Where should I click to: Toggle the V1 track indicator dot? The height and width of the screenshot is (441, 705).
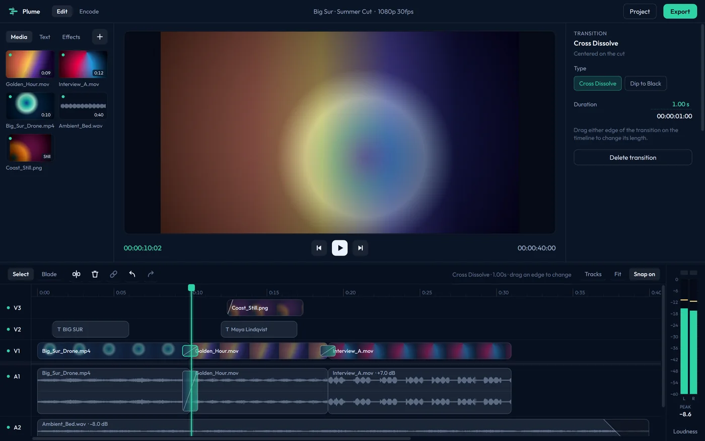point(8,351)
